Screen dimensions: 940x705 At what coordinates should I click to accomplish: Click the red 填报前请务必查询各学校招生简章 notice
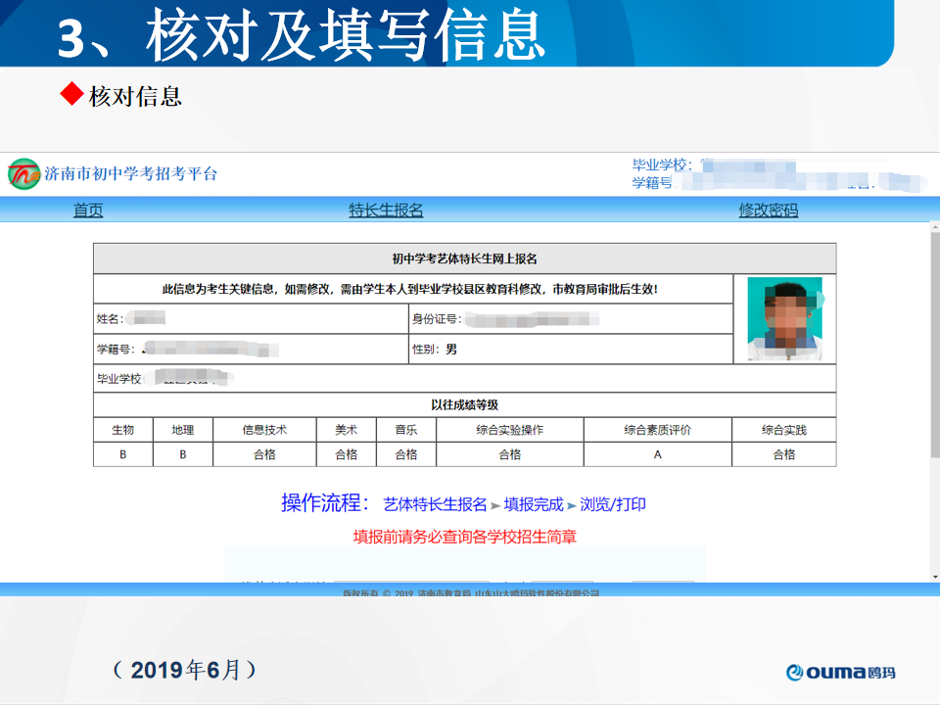464,537
